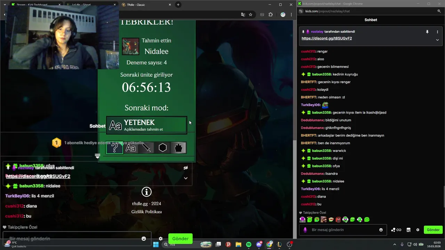Open the Chrome extensions puzzle icon
Image resolution: width=445 pixels, height=250 pixels.
pos(270,15)
